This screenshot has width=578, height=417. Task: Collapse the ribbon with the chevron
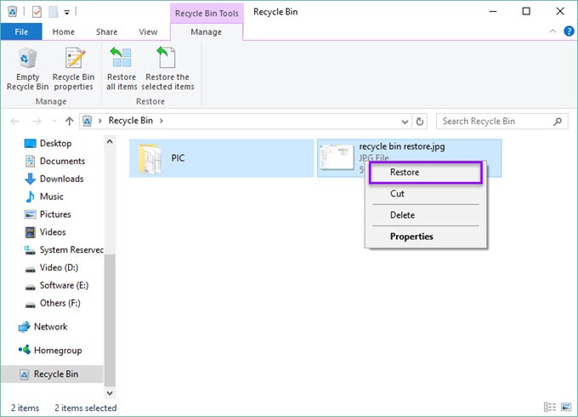[552, 32]
